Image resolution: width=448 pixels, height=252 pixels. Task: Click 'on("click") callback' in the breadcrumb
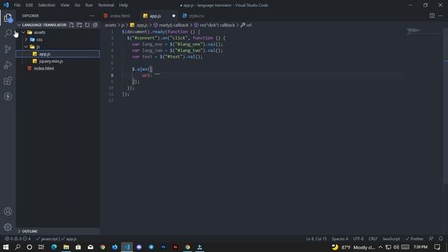pyautogui.click(x=217, y=25)
